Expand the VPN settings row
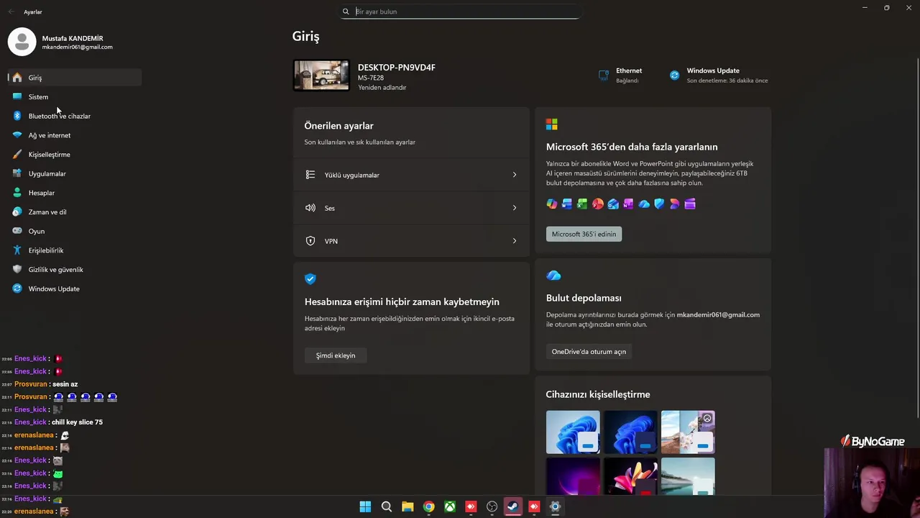 tap(411, 241)
